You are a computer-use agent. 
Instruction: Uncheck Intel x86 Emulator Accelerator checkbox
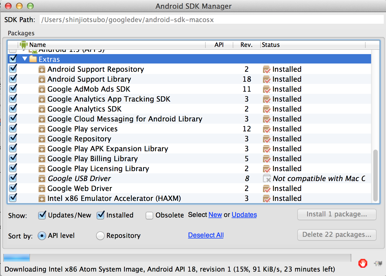coord(13,198)
